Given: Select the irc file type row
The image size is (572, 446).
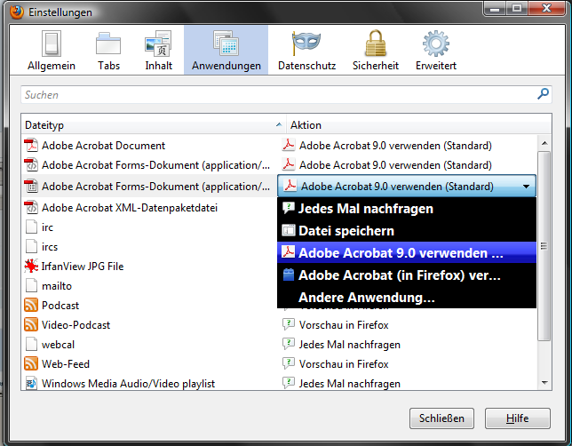Looking at the screenshot, I should tap(149, 227).
